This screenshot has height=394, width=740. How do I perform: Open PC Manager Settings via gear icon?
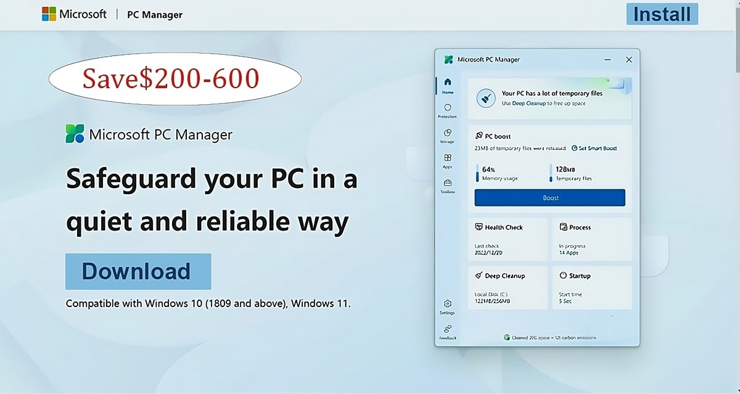pos(448,303)
